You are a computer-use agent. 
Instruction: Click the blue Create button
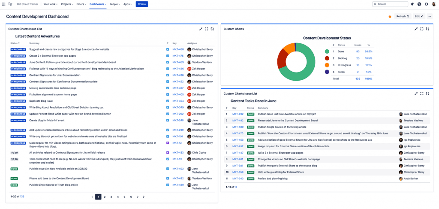tap(141, 4)
